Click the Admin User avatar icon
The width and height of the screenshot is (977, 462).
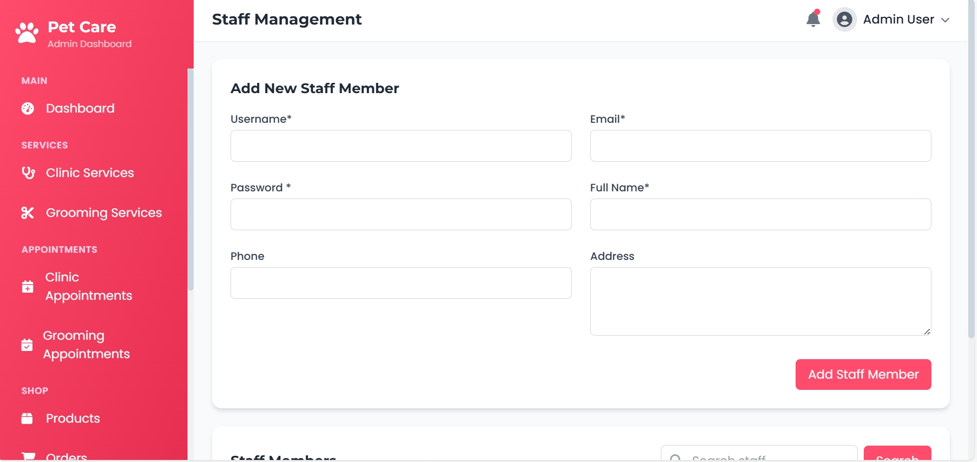point(844,19)
